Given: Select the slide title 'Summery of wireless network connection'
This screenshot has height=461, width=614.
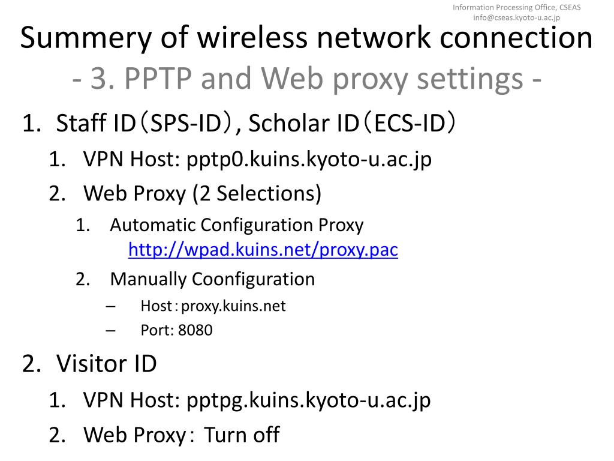Looking at the screenshot, I should [306, 38].
